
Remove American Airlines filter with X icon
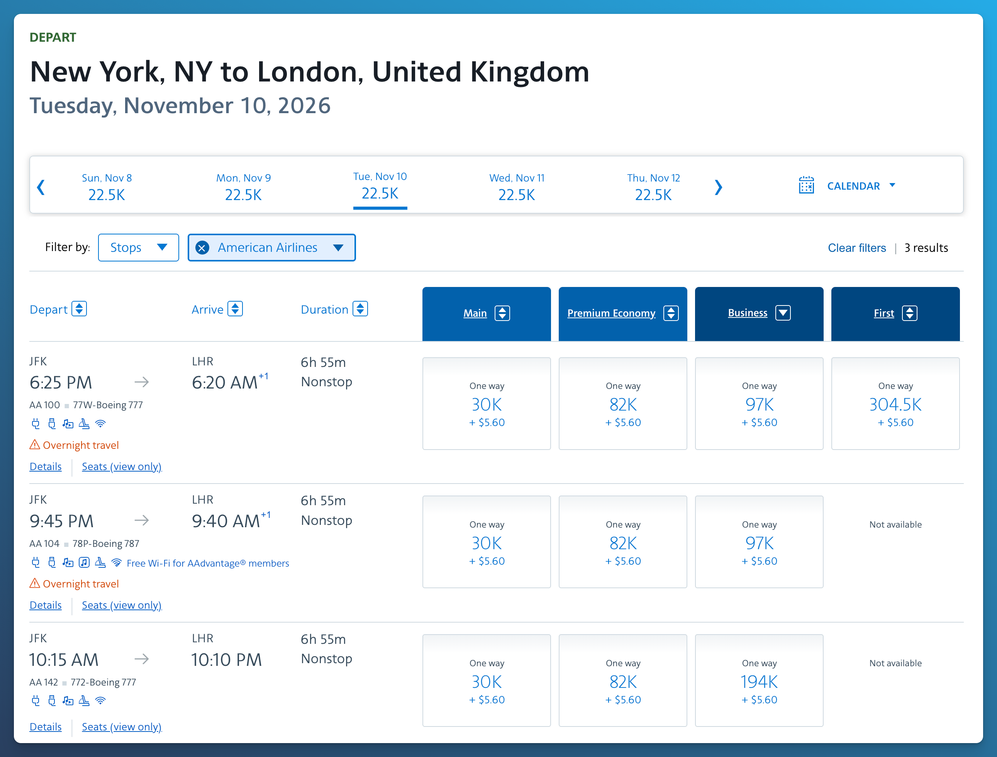tap(202, 248)
